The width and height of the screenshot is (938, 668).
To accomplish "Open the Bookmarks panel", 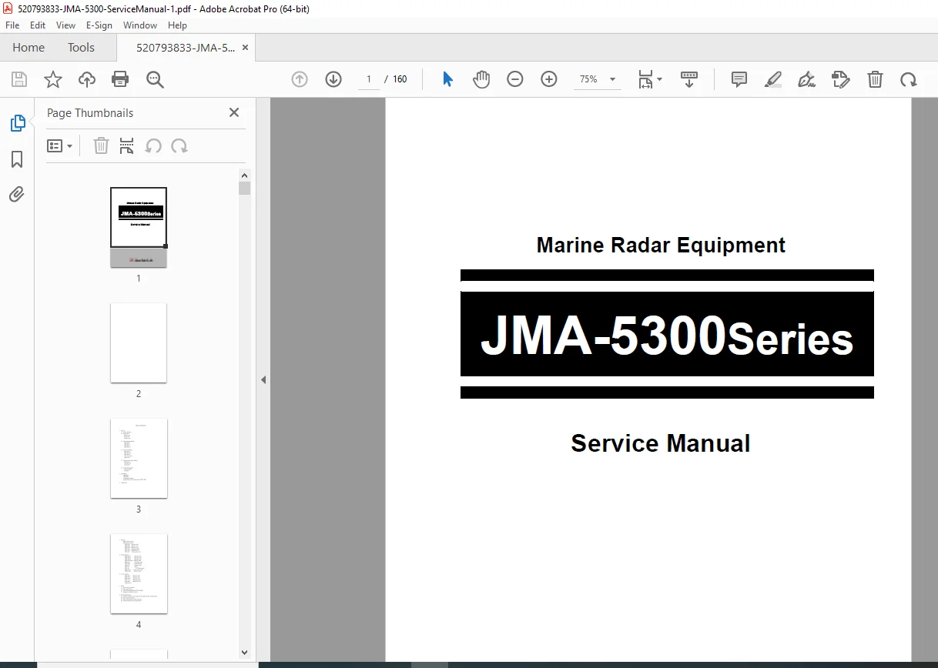I will pos(17,159).
